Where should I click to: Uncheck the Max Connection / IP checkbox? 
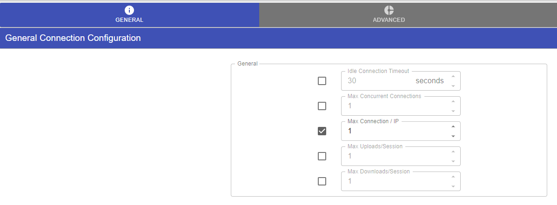pos(322,131)
